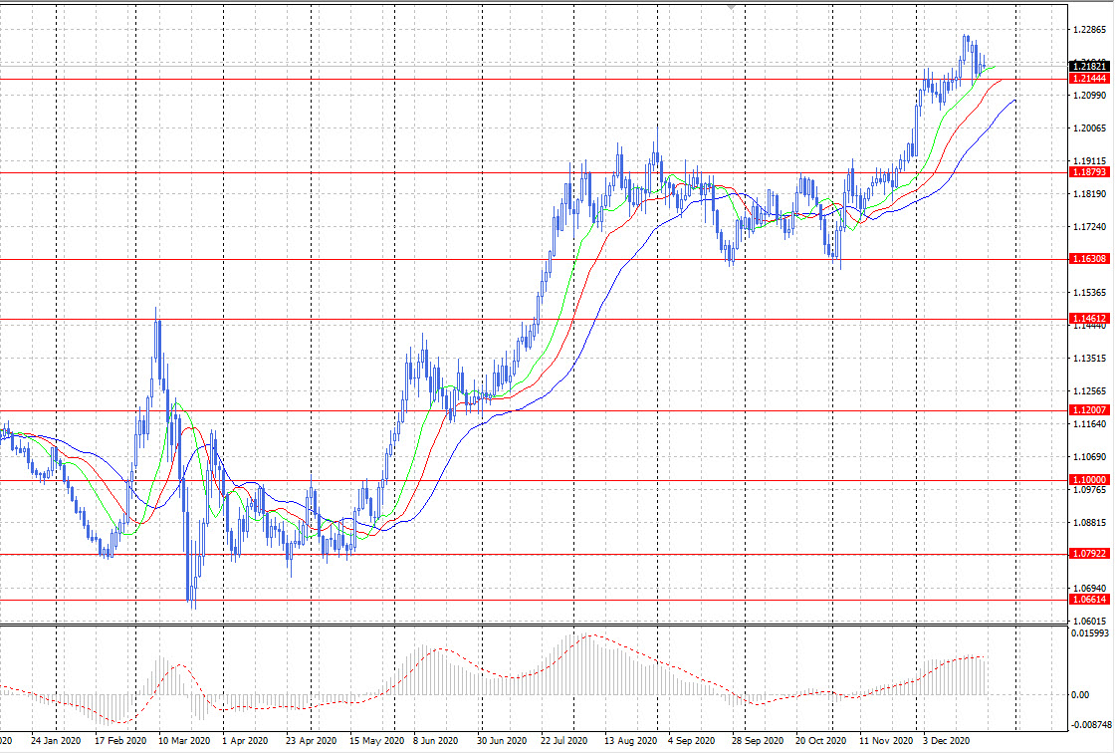Click the 8 Jun 2020 date label
The height and width of the screenshot is (754, 1115).
pos(436,741)
